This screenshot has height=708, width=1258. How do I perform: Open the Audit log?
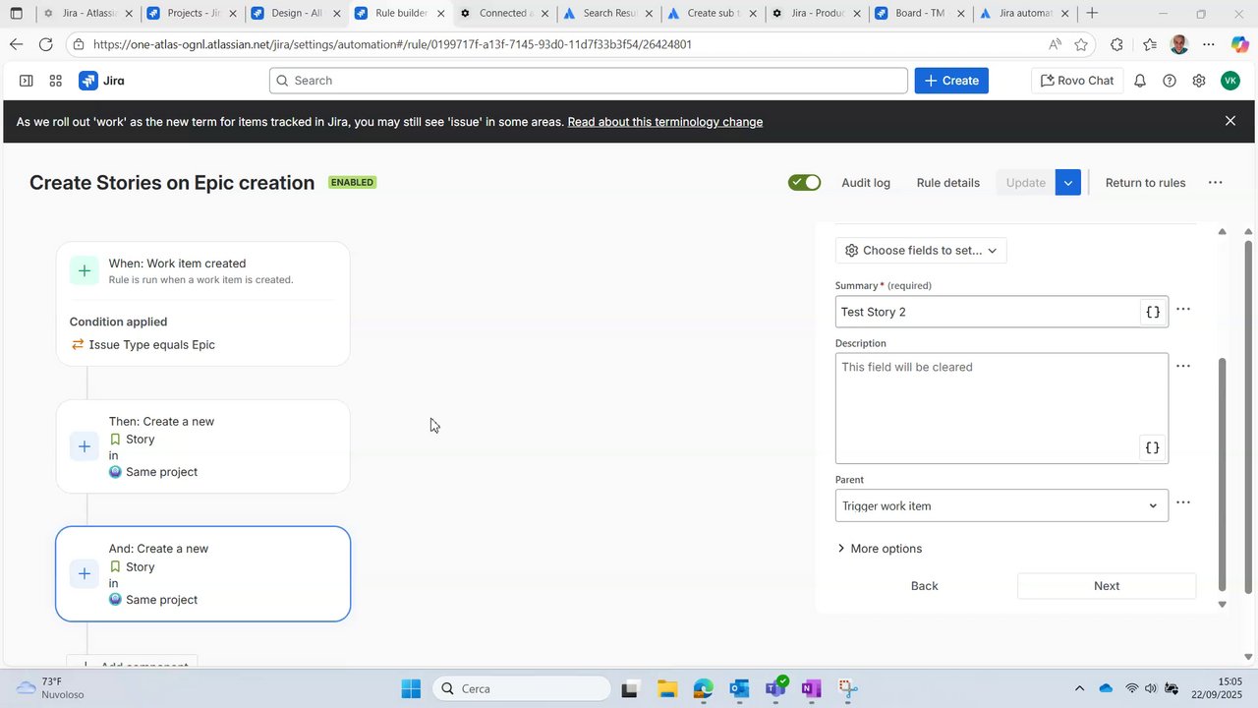(866, 183)
